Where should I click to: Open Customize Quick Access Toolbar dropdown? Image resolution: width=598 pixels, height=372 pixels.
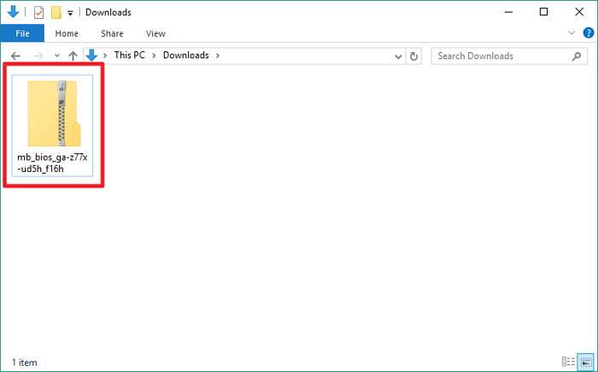pyautogui.click(x=70, y=14)
